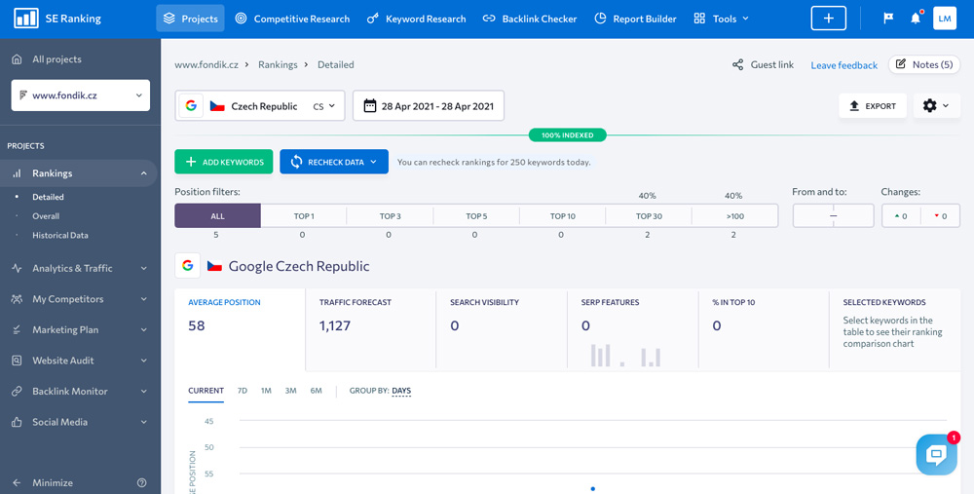974x494 pixels.
Task: Select 6M chart period
Action: click(317, 391)
